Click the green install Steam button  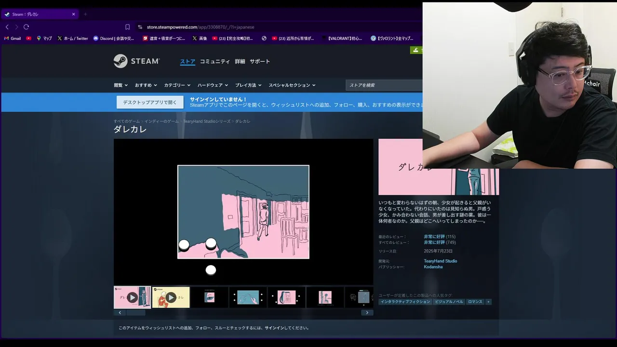click(x=416, y=50)
